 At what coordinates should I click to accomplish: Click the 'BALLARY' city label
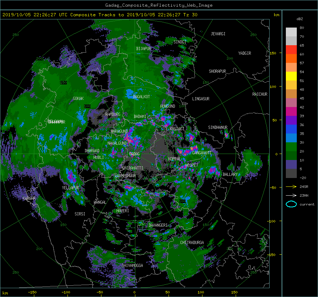pos(230,174)
